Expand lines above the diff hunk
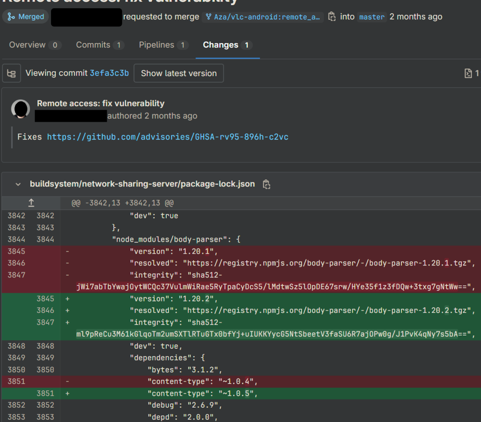 (x=31, y=203)
